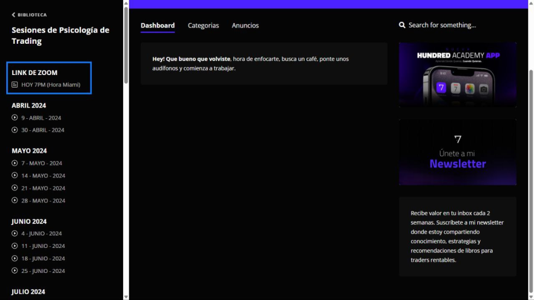Click the search magnifier icon
Image resolution: width=534 pixels, height=300 pixels.
(x=402, y=25)
